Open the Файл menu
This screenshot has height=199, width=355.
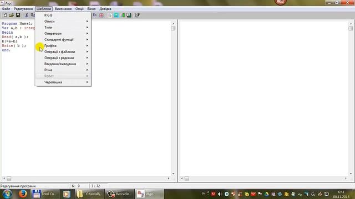coord(6,9)
